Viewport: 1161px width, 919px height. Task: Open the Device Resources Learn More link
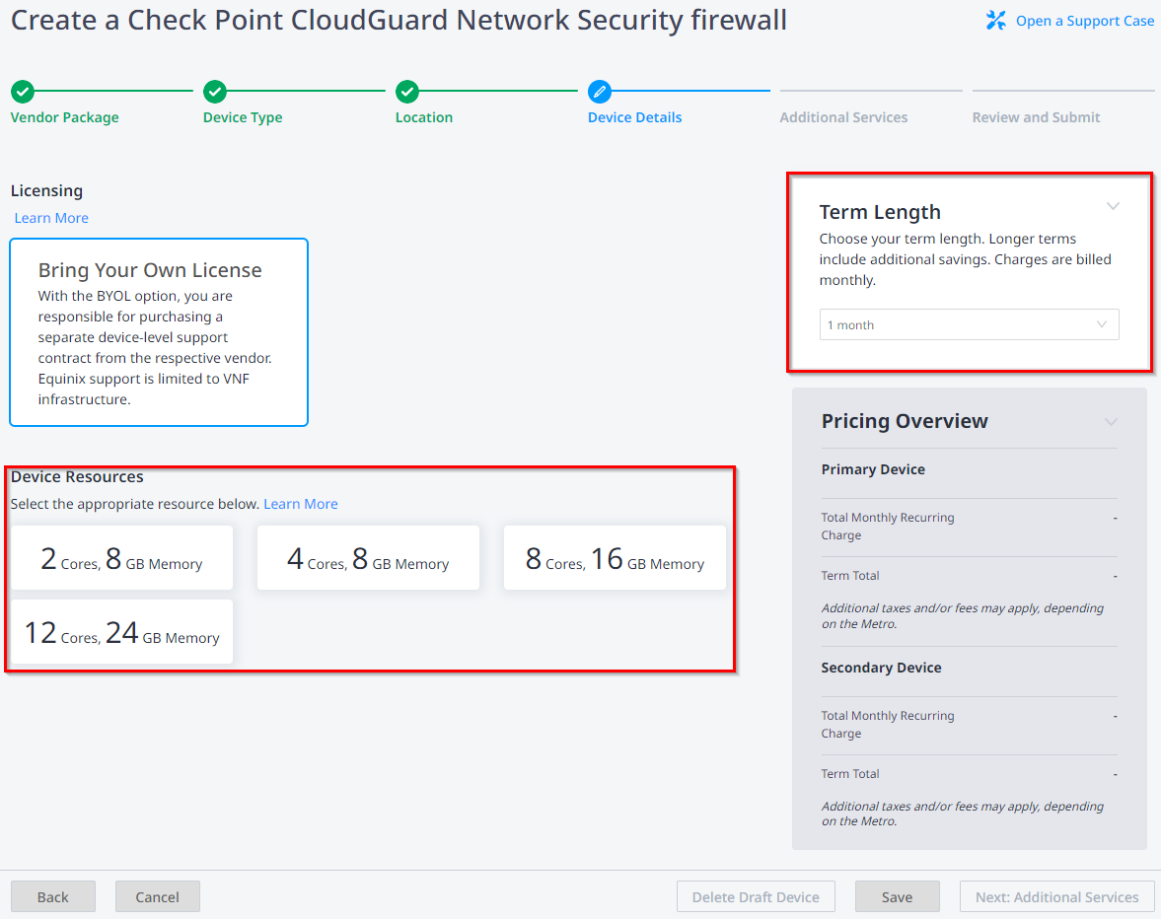(x=301, y=504)
